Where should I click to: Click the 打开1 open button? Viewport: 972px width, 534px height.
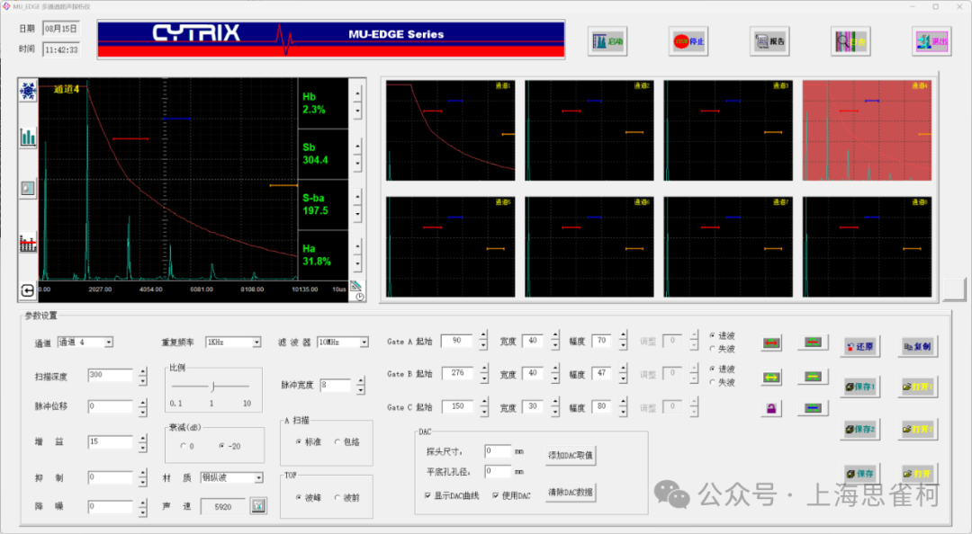tap(917, 387)
